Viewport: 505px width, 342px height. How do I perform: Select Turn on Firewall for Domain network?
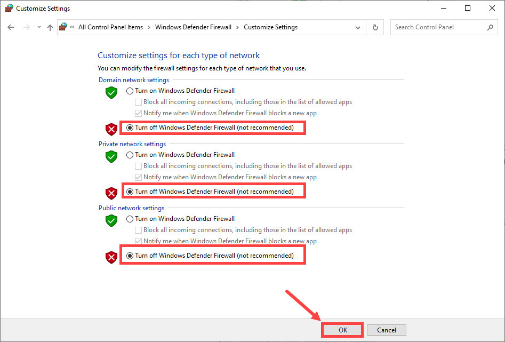coord(130,91)
